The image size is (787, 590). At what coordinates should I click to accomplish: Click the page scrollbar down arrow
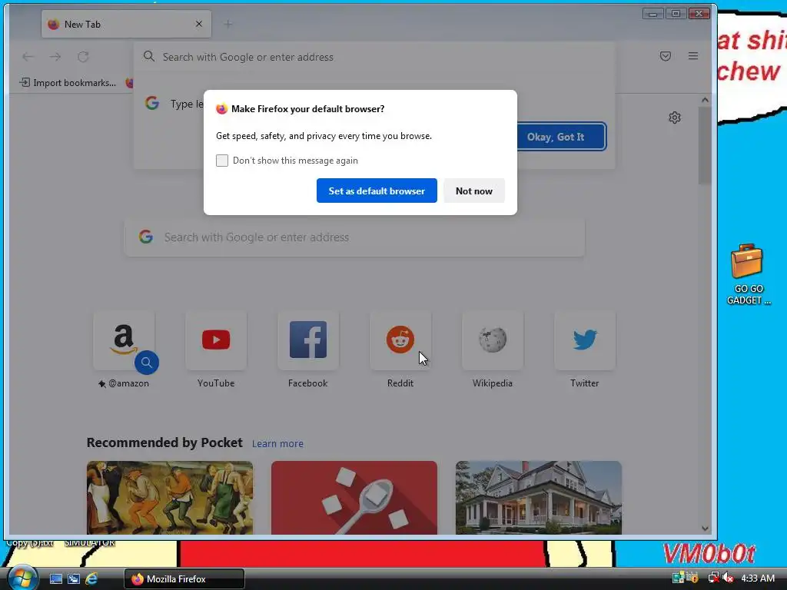pos(705,529)
